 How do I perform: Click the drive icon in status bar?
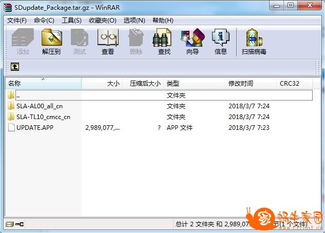[9, 224]
